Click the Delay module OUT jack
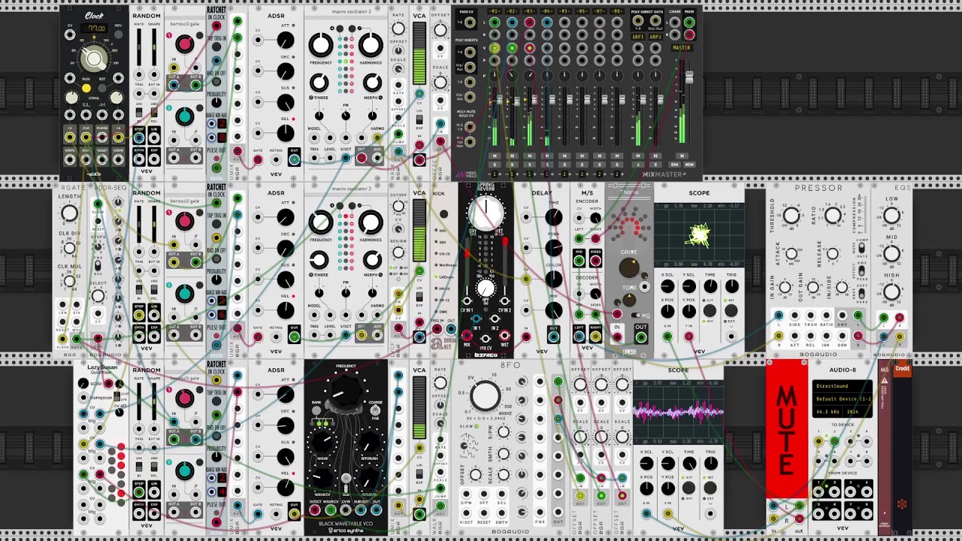The height and width of the screenshot is (541, 962). [554, 337]
